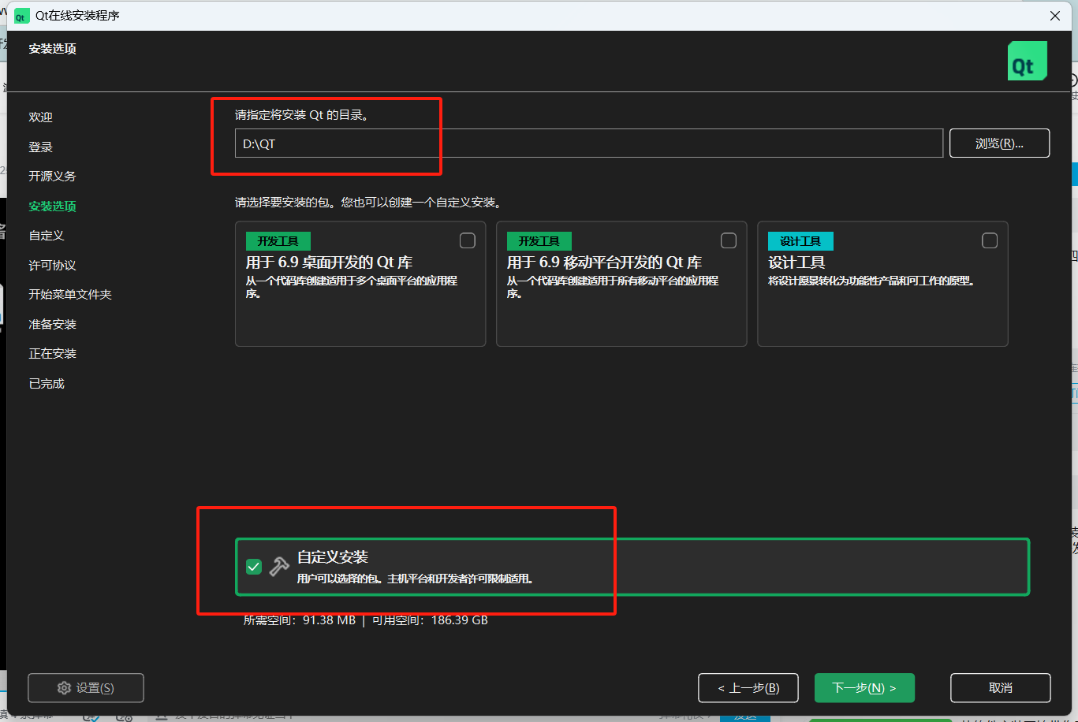Click the 下一步(N) next button

coord(864,688)
